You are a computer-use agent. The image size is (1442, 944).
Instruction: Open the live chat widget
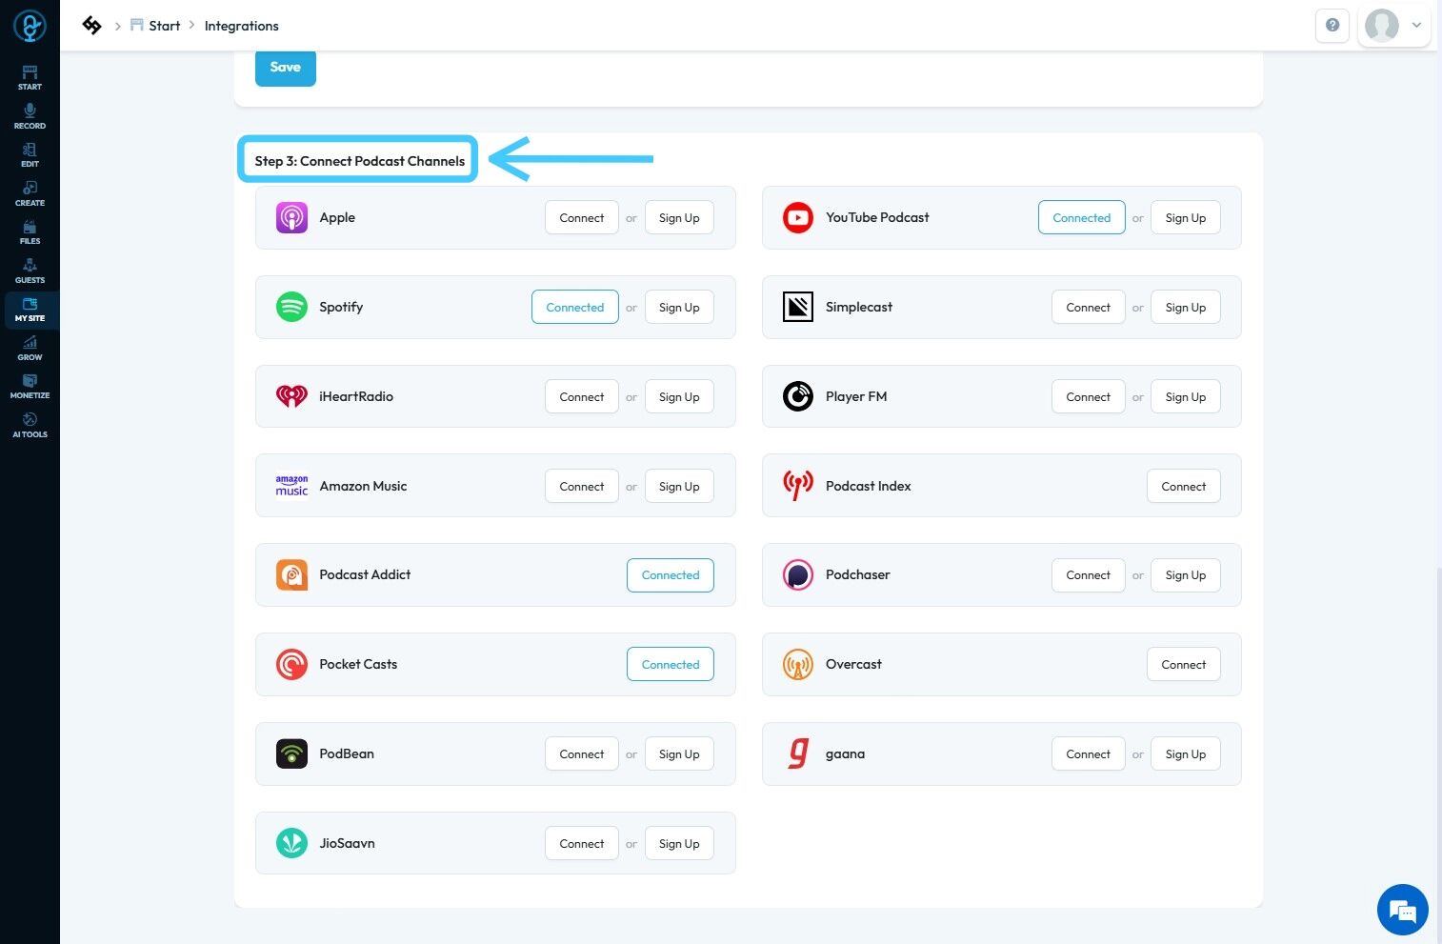1402,910
